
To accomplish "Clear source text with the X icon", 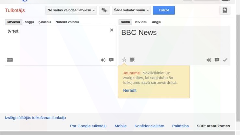I will 112,30.
